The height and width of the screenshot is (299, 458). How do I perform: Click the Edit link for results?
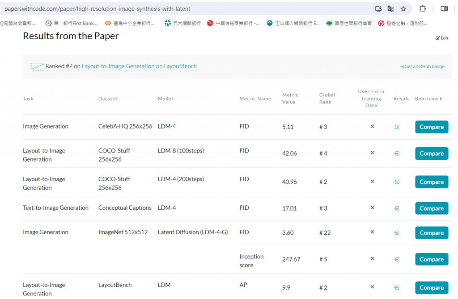coord(442,38)
